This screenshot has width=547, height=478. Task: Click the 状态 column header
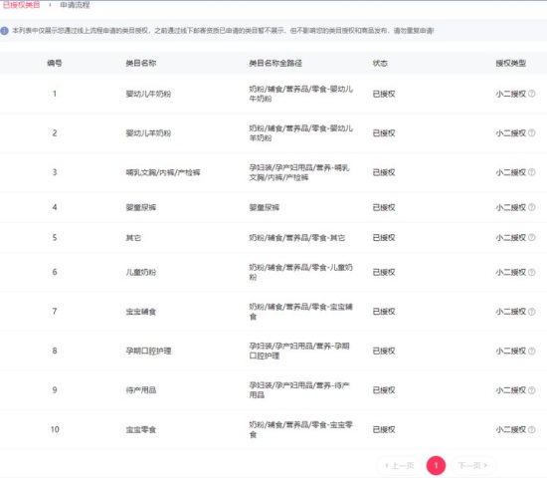[380, 64]
